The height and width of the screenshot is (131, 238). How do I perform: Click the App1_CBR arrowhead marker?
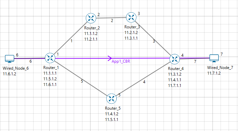click(x=110, y=58)
